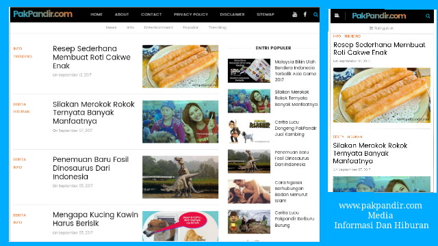Click BERITA label of the Kucing Kawin post
Image resolution: width=438 pixels, height=246 pixels.
click(19, 215)
